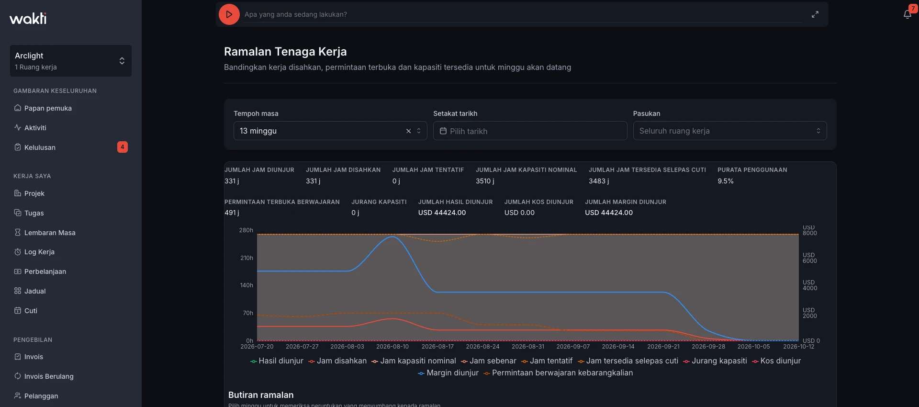Screen dimensions: 919x407
Task: Click Purata penggunaan value 9.5%
Action: [726, 181]
